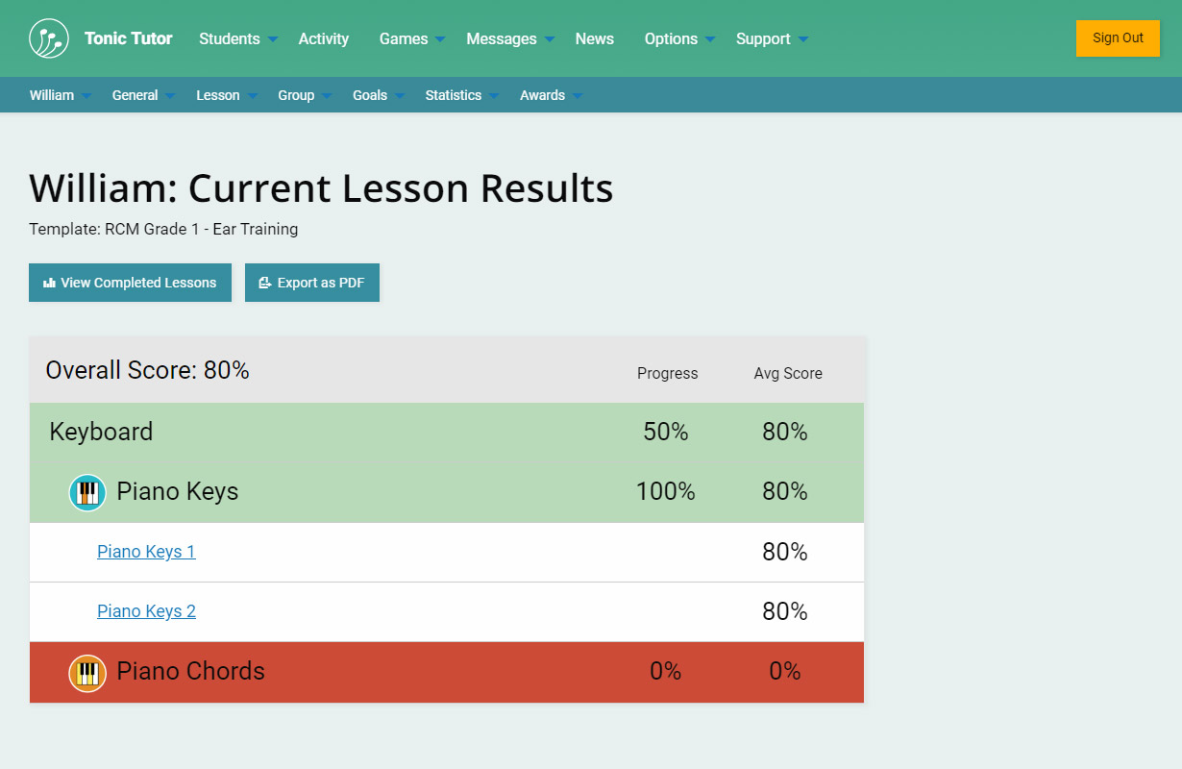Open the Games dropdown menu
This screenshot has height=769, width=1182.
[411, 39]
